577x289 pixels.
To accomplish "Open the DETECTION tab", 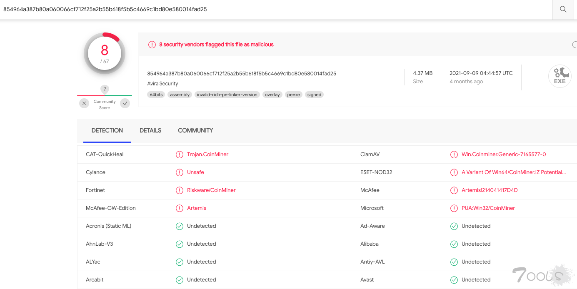I will pos(107,130).
